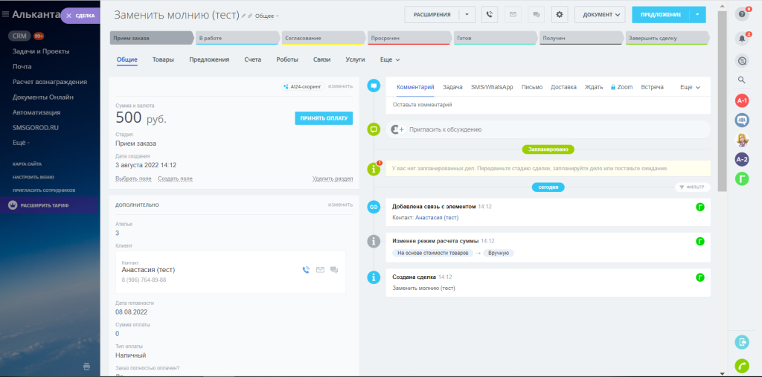This screenshot has height=377, width=762.
Task: Call contact Анастасия via phone icon
Action: [306, 270]
